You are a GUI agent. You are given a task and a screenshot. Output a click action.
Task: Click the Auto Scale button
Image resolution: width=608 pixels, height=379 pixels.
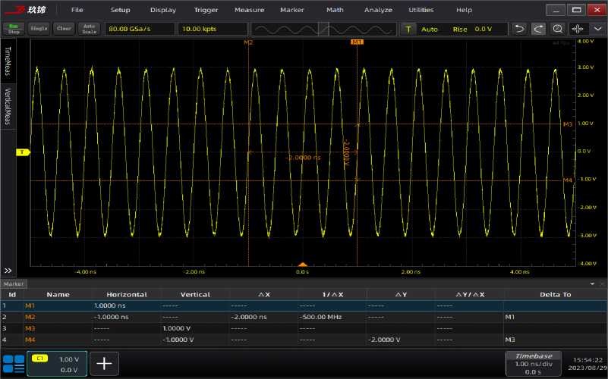[x=90, y=28]
